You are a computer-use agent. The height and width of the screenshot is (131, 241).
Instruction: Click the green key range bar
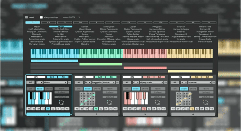(100, 64)
